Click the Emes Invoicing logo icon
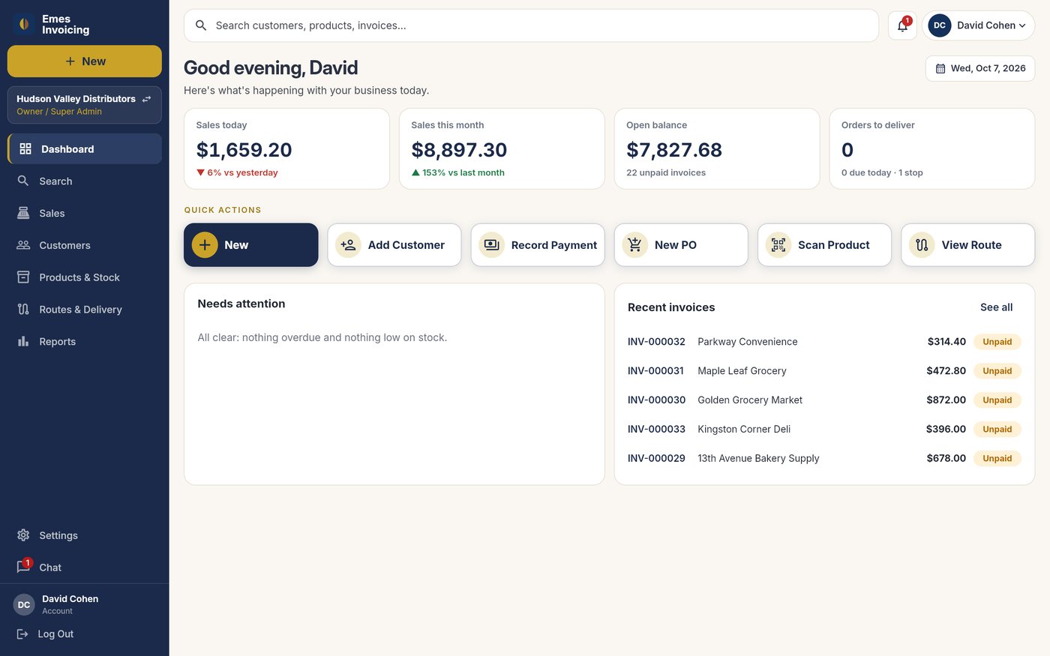 (x=24, y=24)
